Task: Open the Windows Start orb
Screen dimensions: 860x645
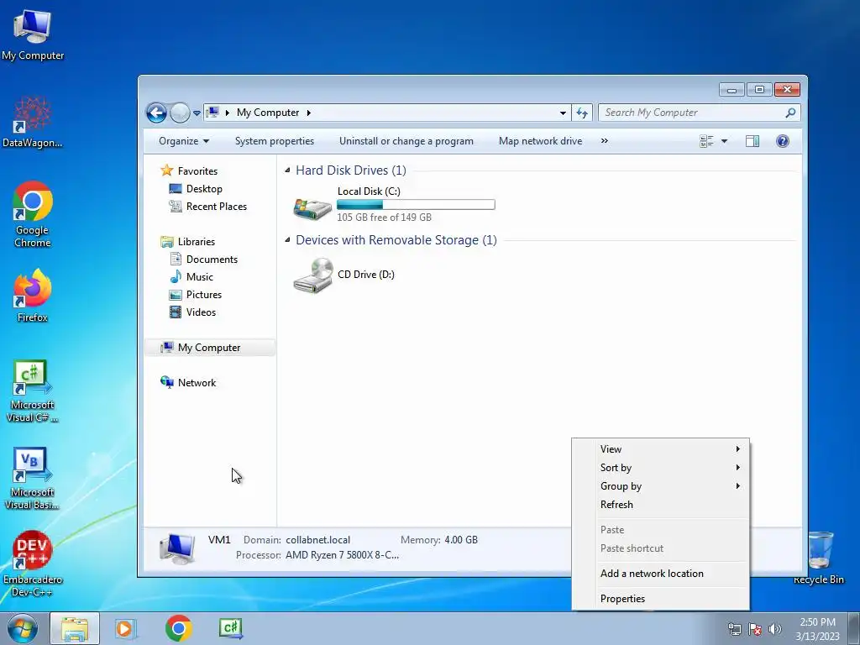Action: tap(23, 628)
